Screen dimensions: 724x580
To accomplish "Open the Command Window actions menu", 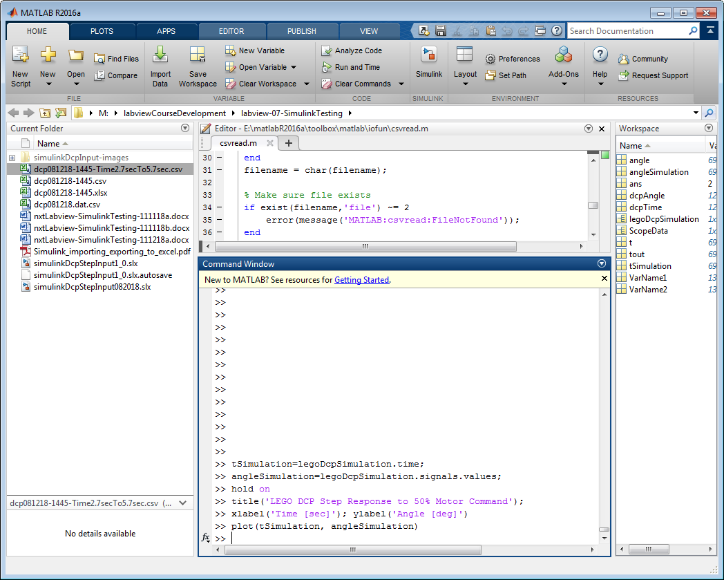I will pos(602,263).
